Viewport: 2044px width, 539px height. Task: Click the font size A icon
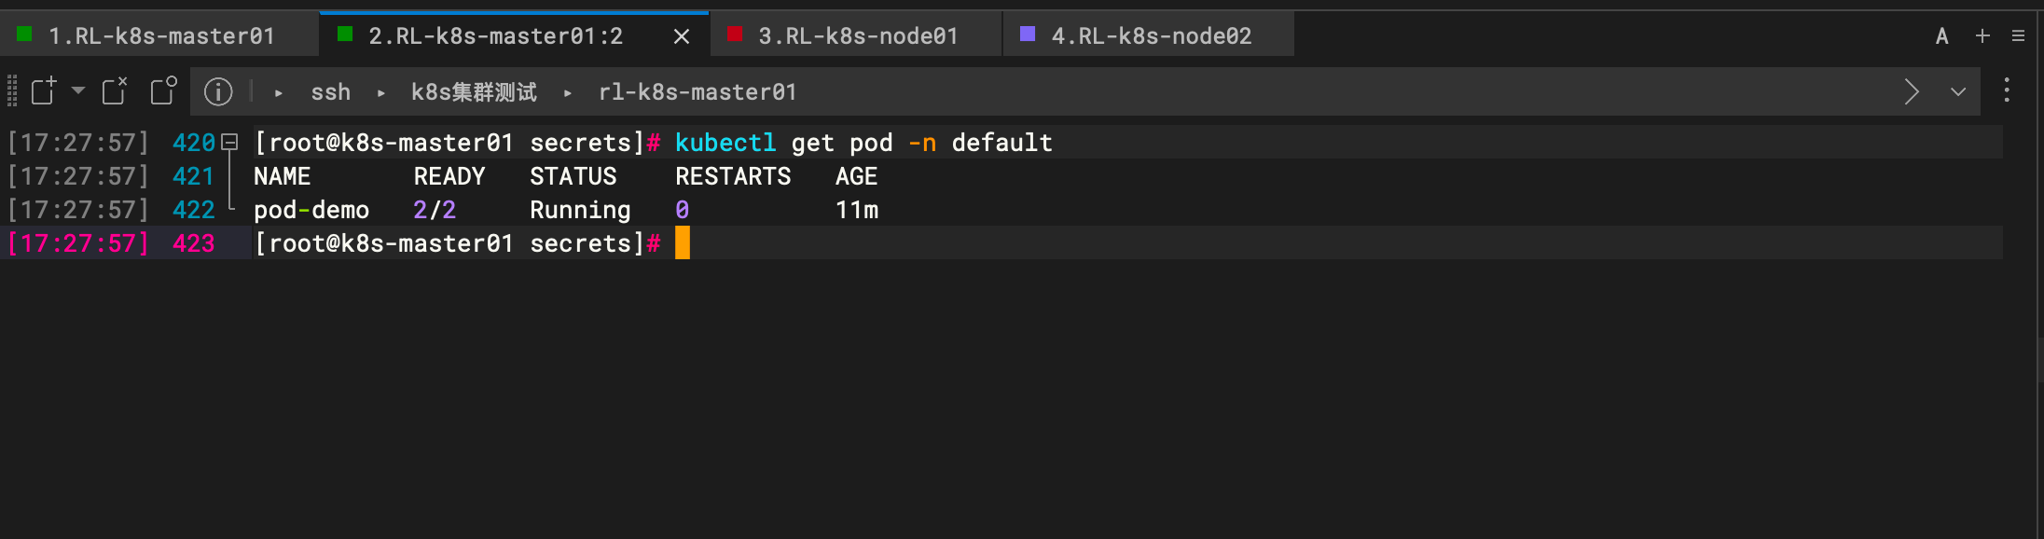[1942, 36]
